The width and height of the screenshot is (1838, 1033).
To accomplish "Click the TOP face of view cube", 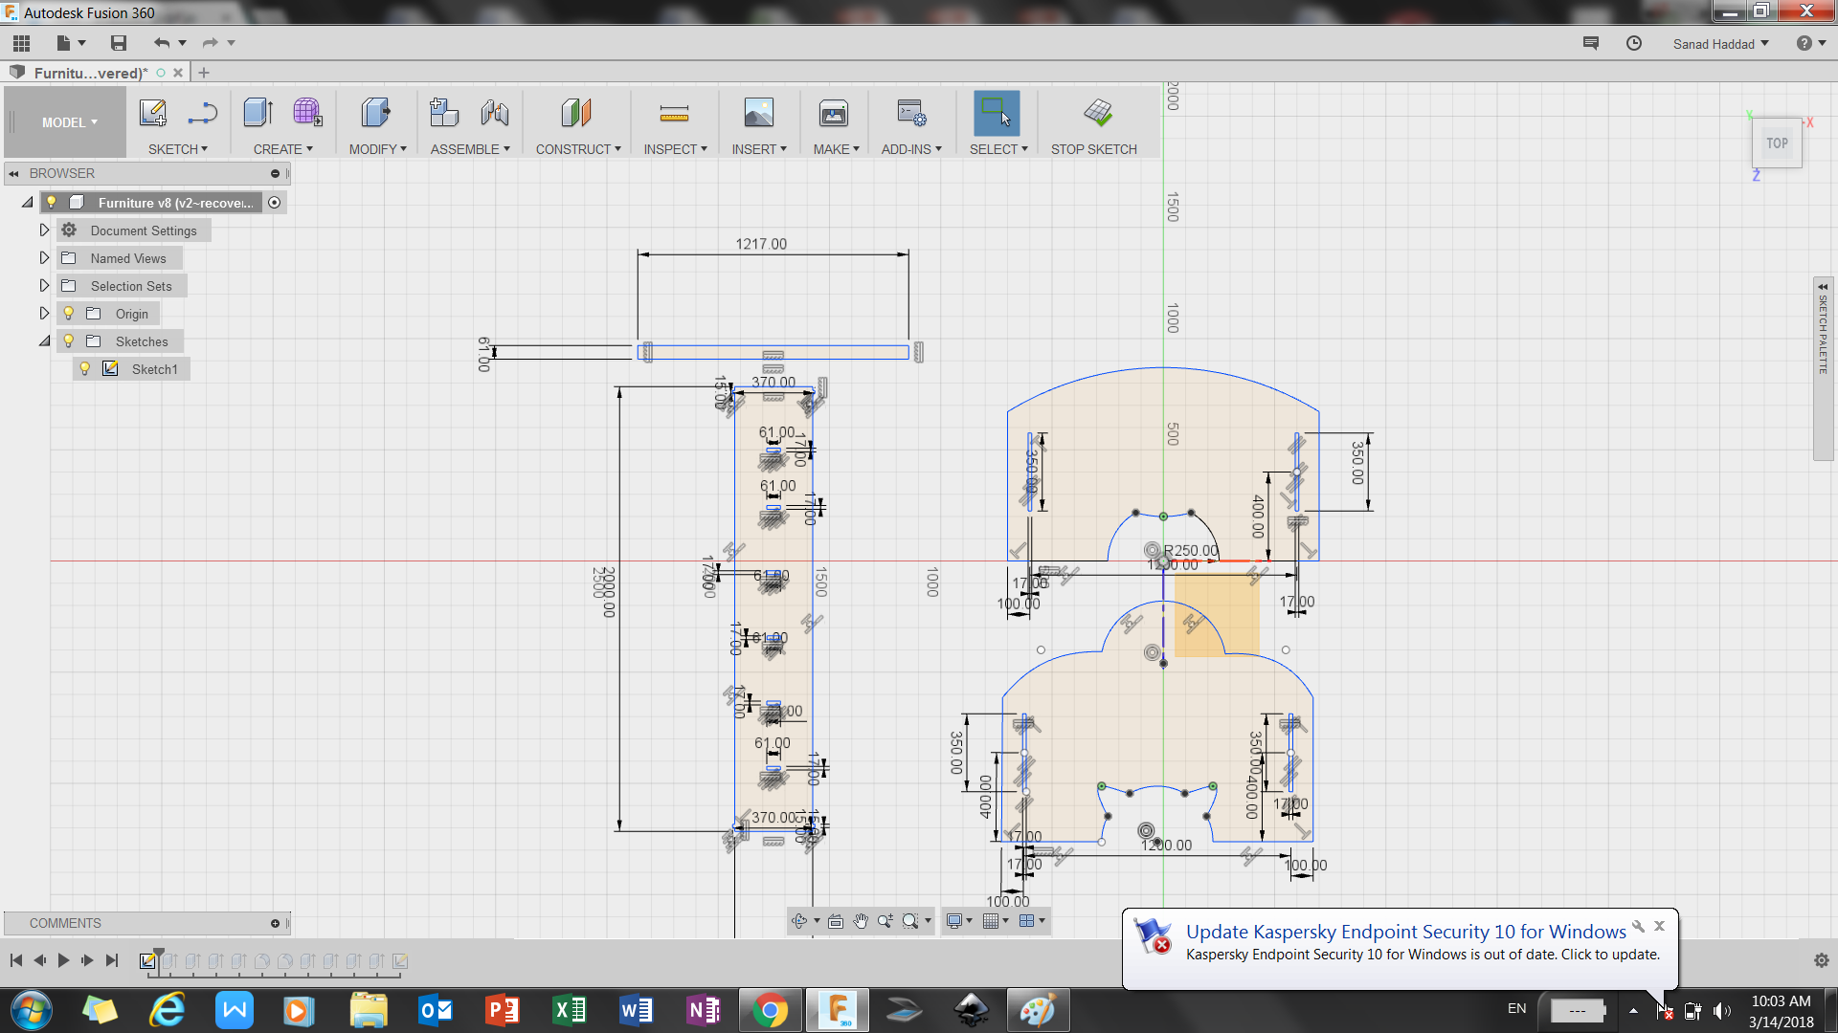I will 1777,143.
